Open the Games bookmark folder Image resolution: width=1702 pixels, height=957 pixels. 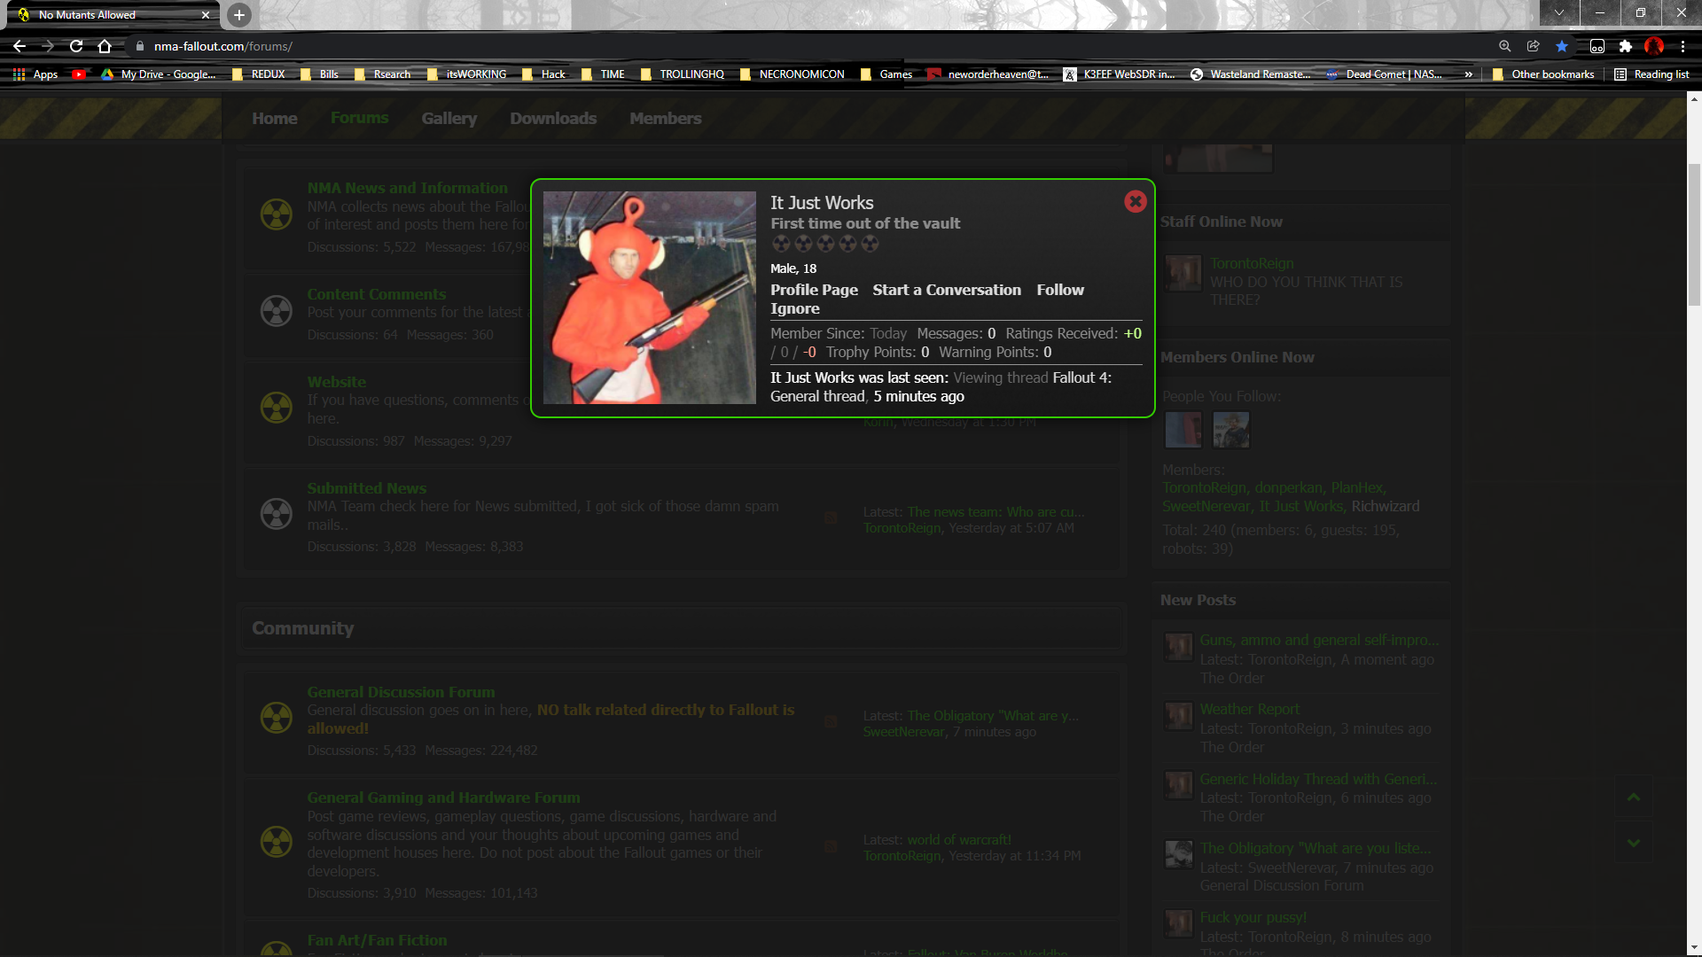[x=886, y=74]
